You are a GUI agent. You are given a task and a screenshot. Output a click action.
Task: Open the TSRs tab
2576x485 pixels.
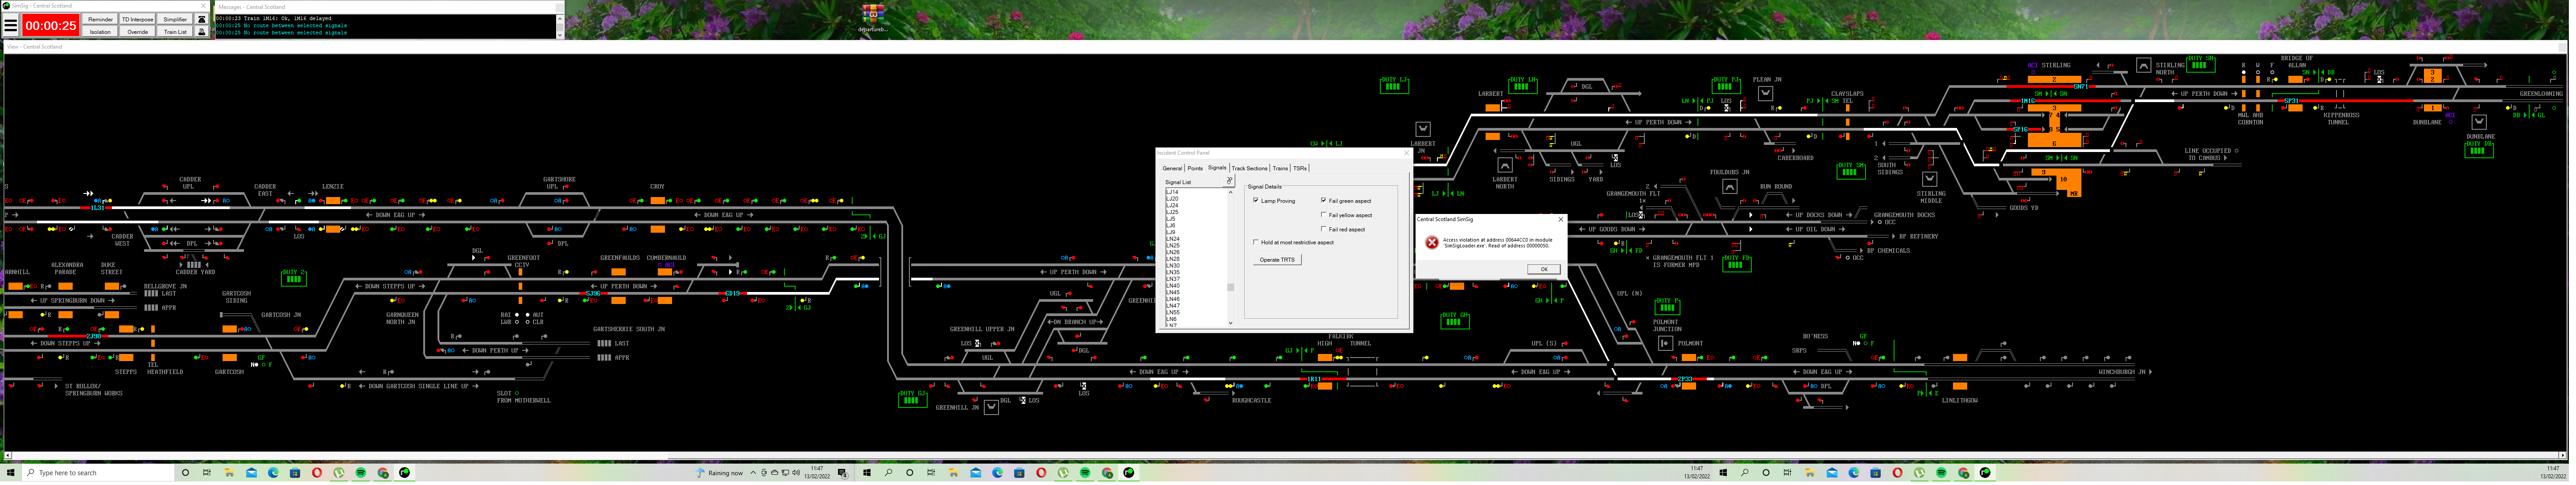tap(1300, 168)
